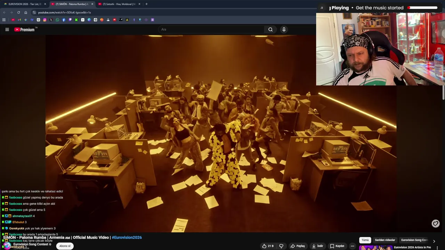
Task: Dislike the video with thumbs down
Action: [x=281, y=246]
